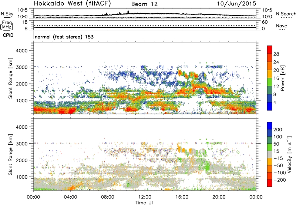Click the '15' label on Velocity colorbar

click(276, 151)
